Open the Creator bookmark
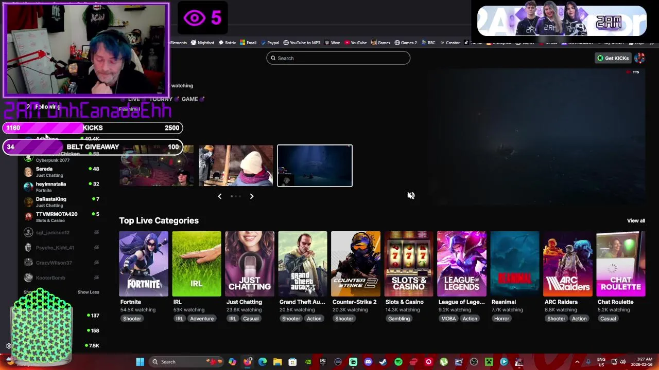This screenshot has height=370, width=659. click(449, 43)
